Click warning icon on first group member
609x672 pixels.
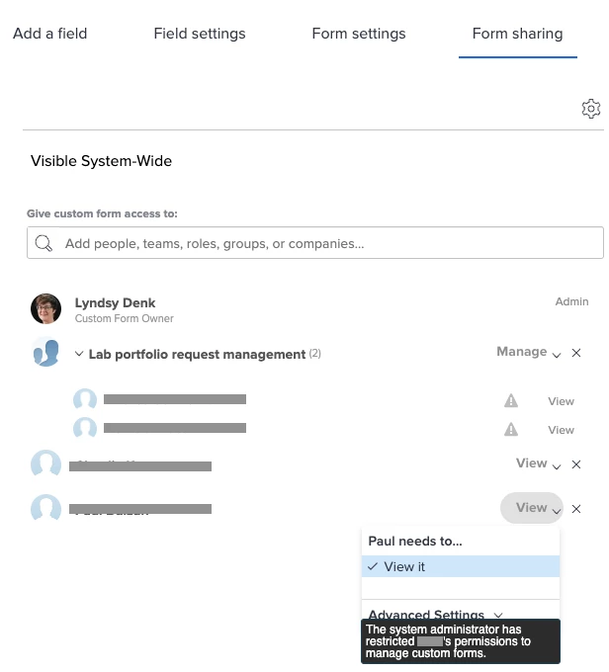pos(511,400)
